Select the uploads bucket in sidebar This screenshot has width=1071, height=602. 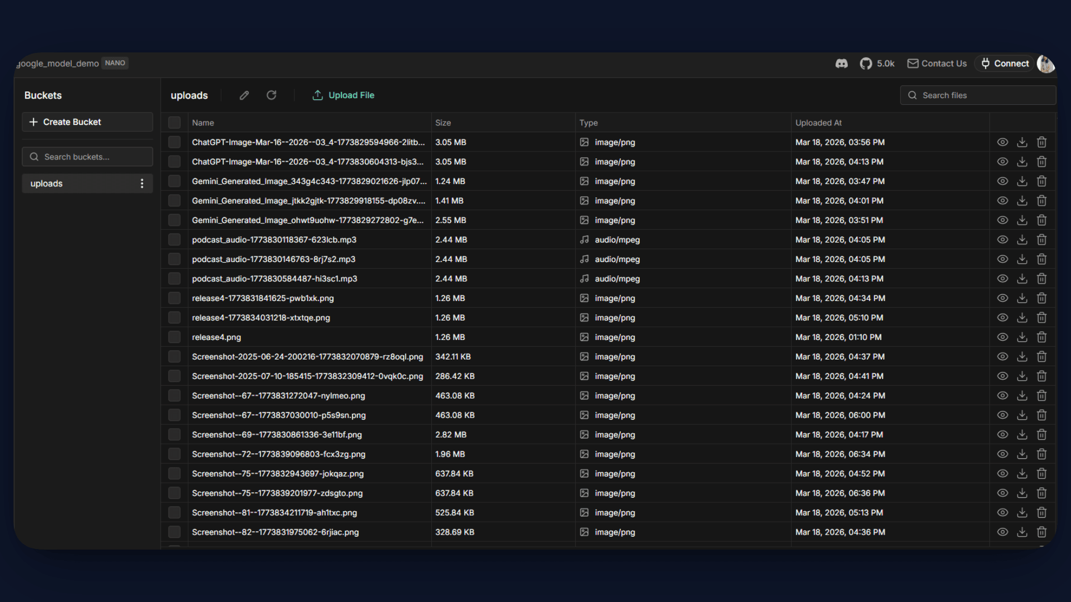pos(47,183)
